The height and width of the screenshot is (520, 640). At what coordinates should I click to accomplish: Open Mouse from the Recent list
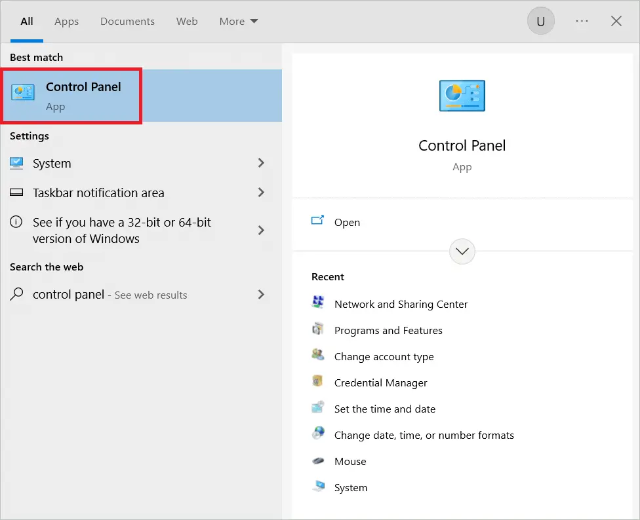350,461
